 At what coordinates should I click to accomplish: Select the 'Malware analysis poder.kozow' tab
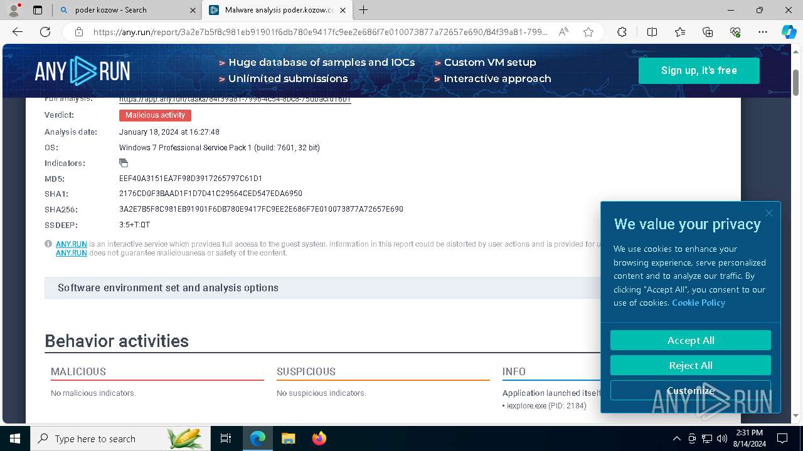click(x=278, y=10)
